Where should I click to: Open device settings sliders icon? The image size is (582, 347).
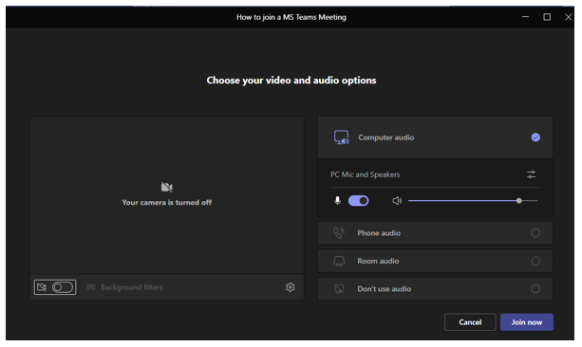(x=531, y=174)
